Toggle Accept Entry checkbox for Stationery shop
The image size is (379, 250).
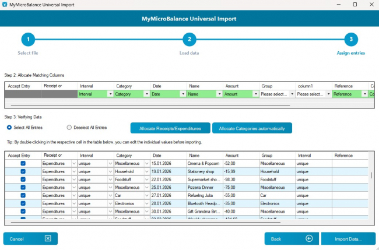(23, 172)
